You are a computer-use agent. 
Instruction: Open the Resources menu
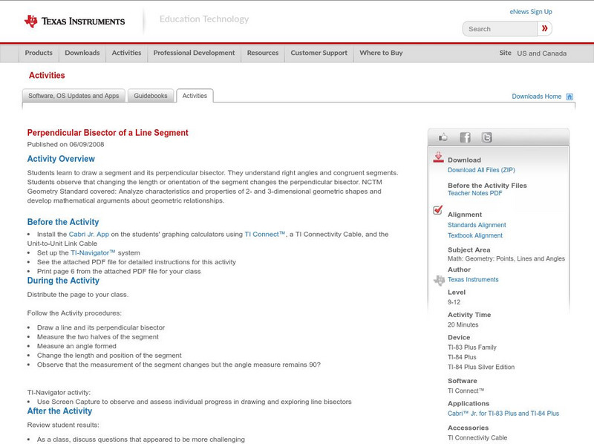click(x=263, y=53)
